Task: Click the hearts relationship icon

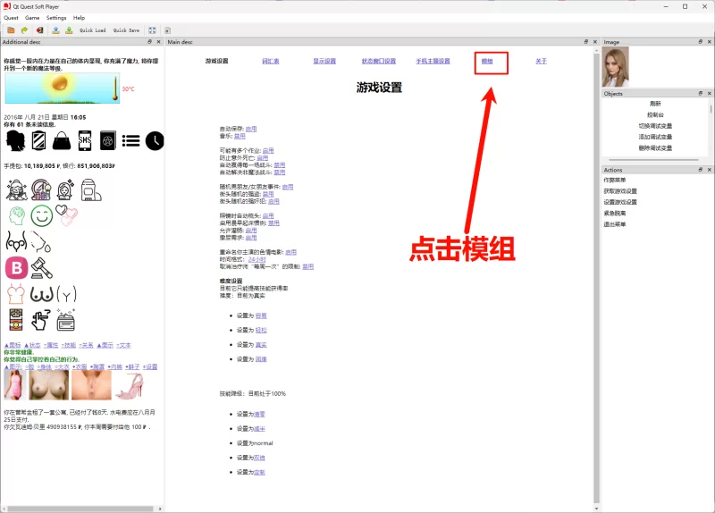Action: (x=66, y=215)
